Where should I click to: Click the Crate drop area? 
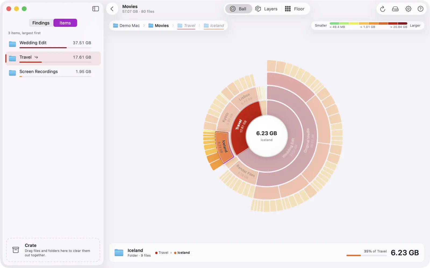(x=53, y=250)
